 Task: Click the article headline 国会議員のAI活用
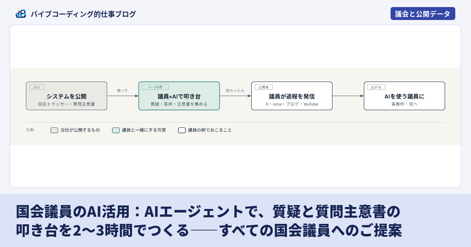[209, 221]
